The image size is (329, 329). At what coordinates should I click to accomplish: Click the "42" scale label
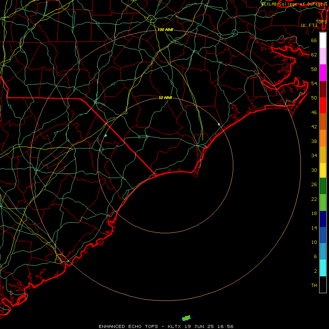pyautogui.click(x=314, y=127)
